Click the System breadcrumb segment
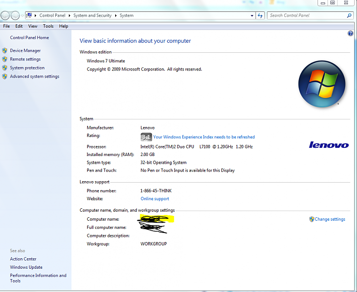The image size is (357, 292). [127, 16]
